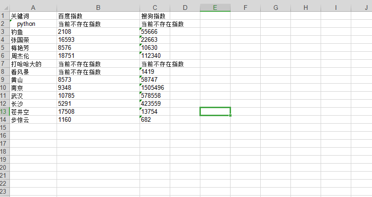The height and width of the screenshot is (197, 372).
Task: Click the 百度指数 header cell
Action: [98, 16]
